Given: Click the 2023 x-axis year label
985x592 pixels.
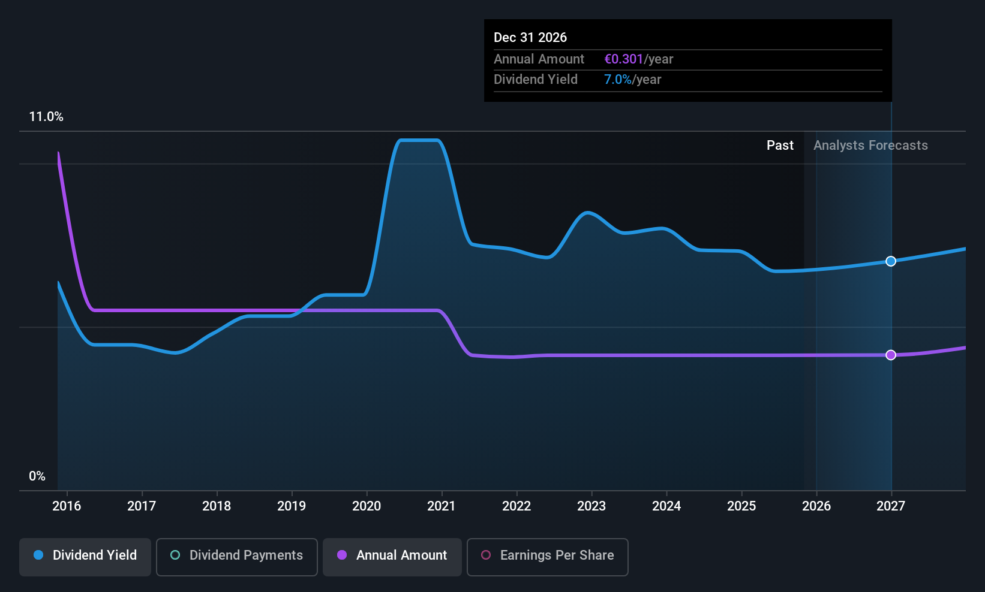Looking at the screenshot, I should pyautogui.click(x=591, y=506).
